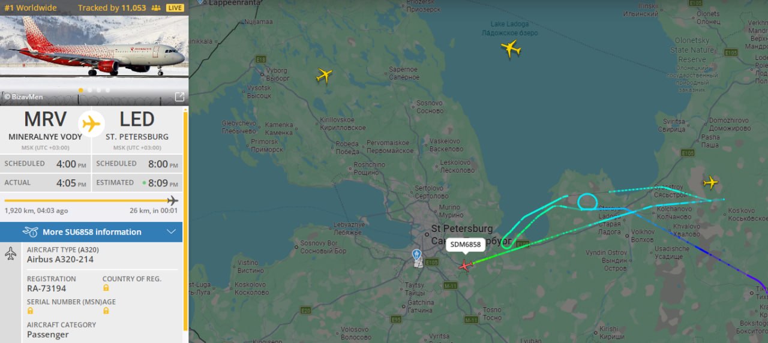Select the yellow plane near Pasha
The image size is (768, 343).
pyautogui.click(x=711, y=182)
